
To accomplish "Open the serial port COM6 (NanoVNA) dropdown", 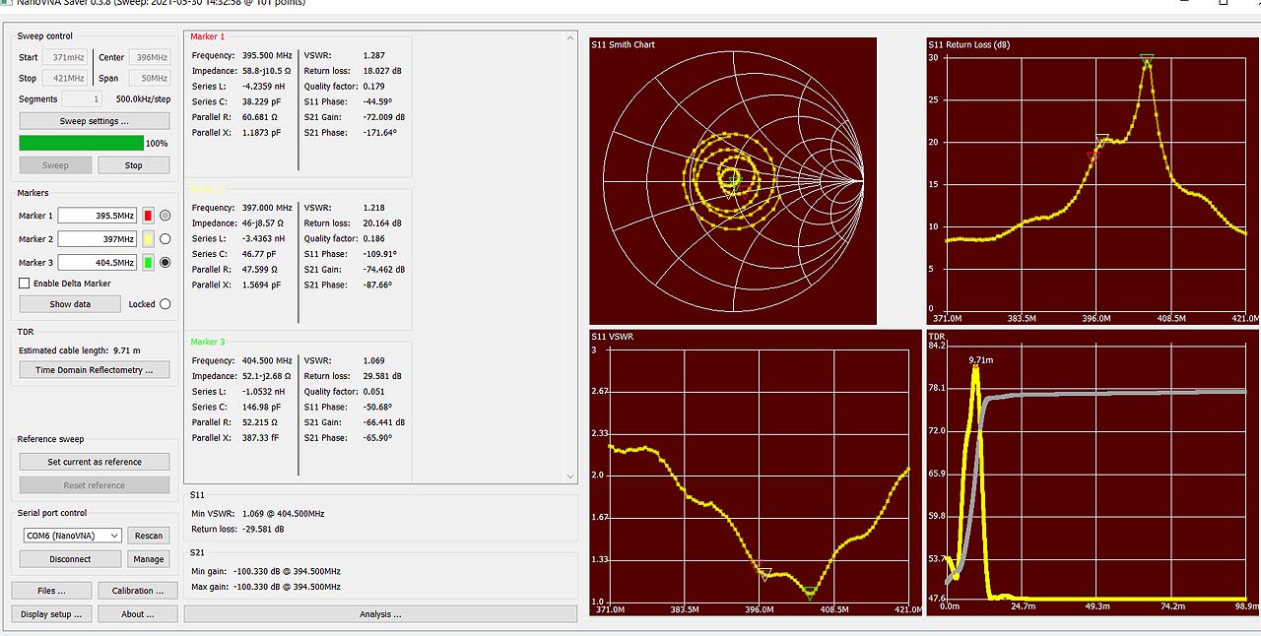I will click(x=72, y=536).
